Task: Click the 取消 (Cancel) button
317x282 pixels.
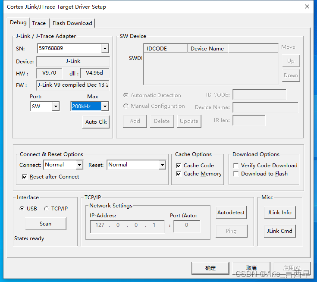Action: coord(251,268)
